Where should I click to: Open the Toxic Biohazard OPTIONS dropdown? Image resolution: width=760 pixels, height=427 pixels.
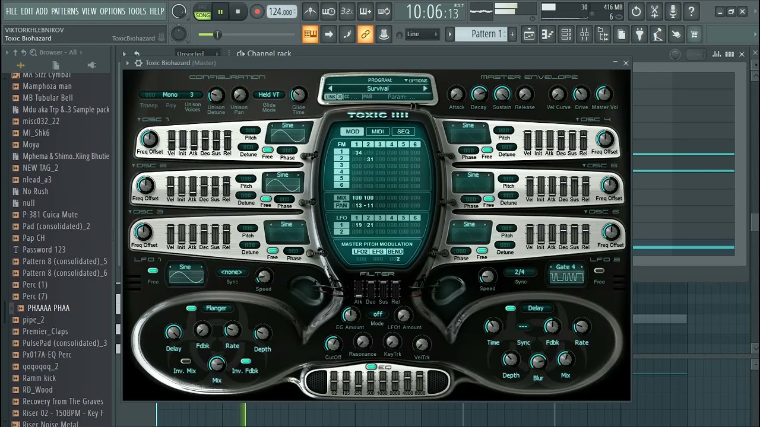point(416,80)
